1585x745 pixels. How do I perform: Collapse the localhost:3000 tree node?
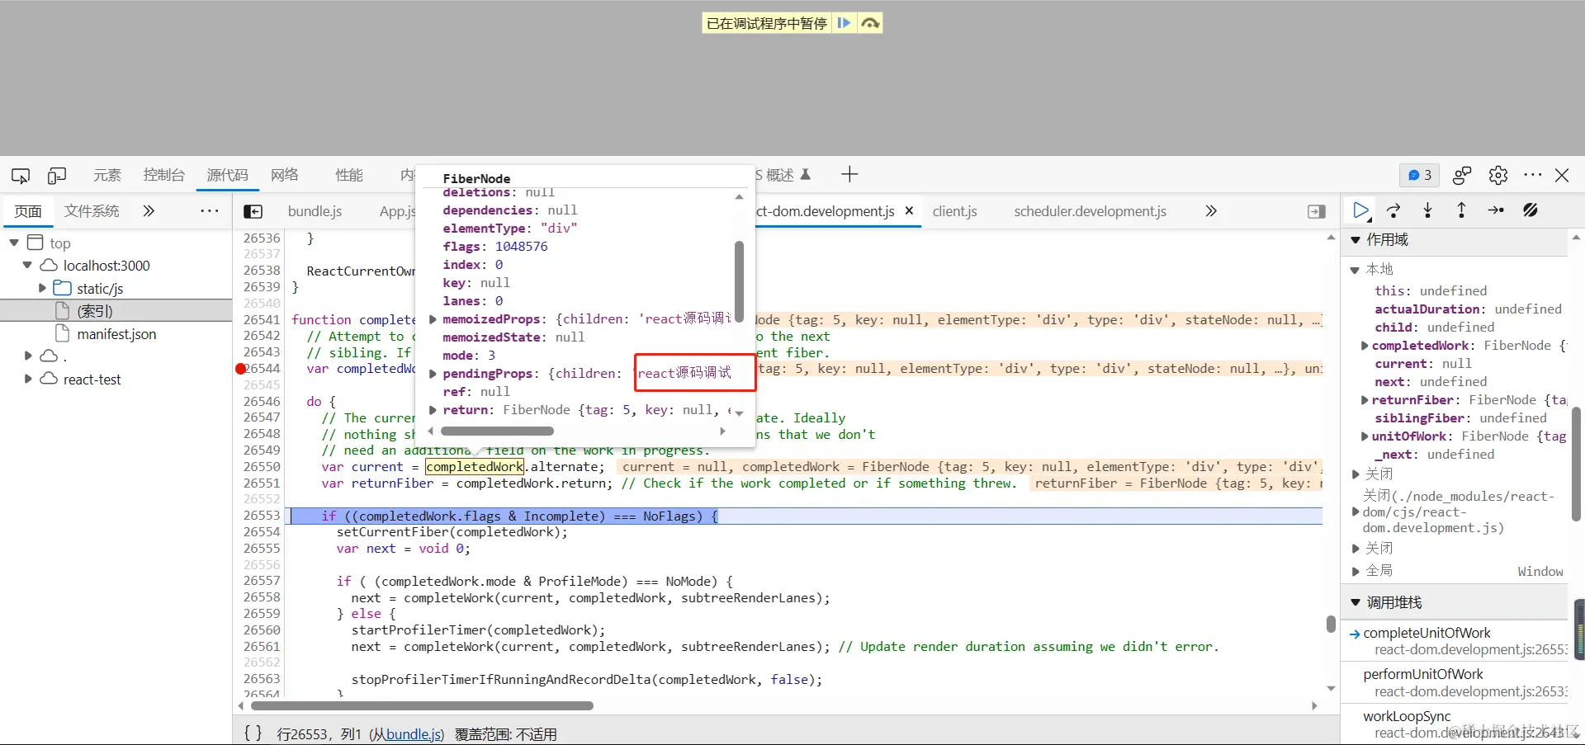point(27,266)
